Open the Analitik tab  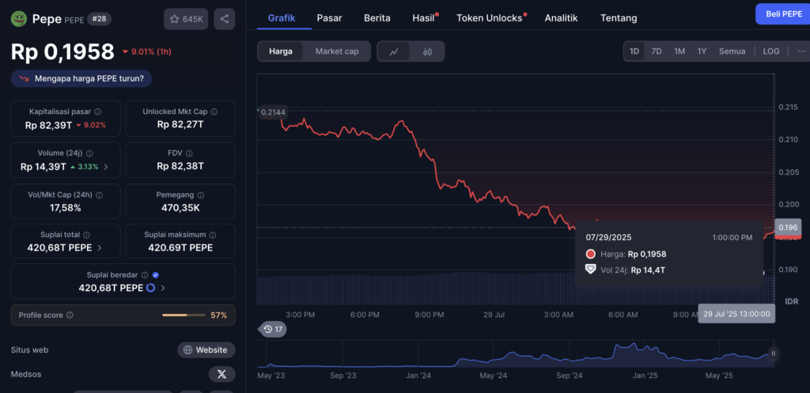pyautogui.click(x=561, y=18)
